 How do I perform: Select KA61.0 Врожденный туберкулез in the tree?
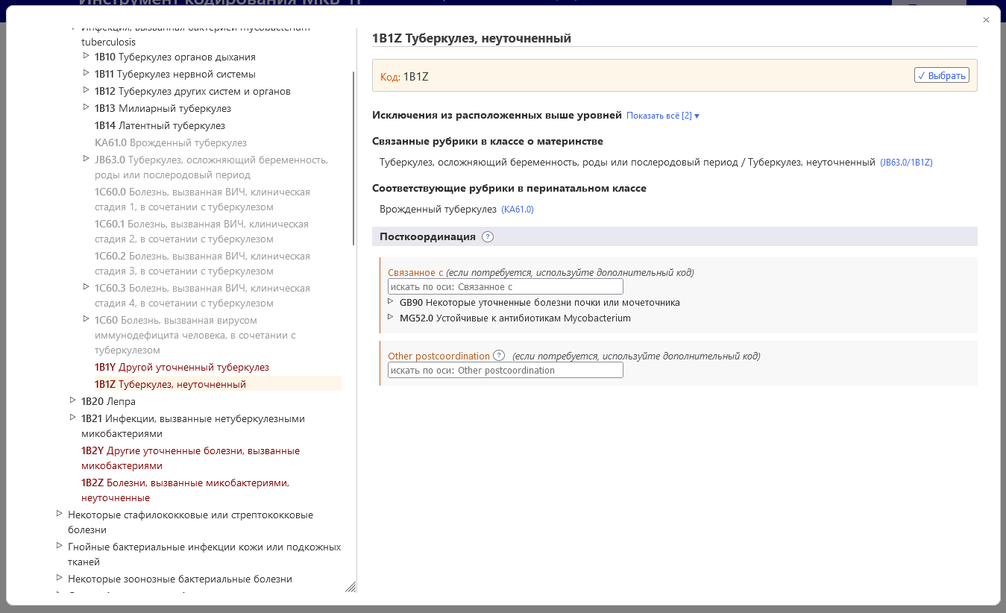point(171,142)
